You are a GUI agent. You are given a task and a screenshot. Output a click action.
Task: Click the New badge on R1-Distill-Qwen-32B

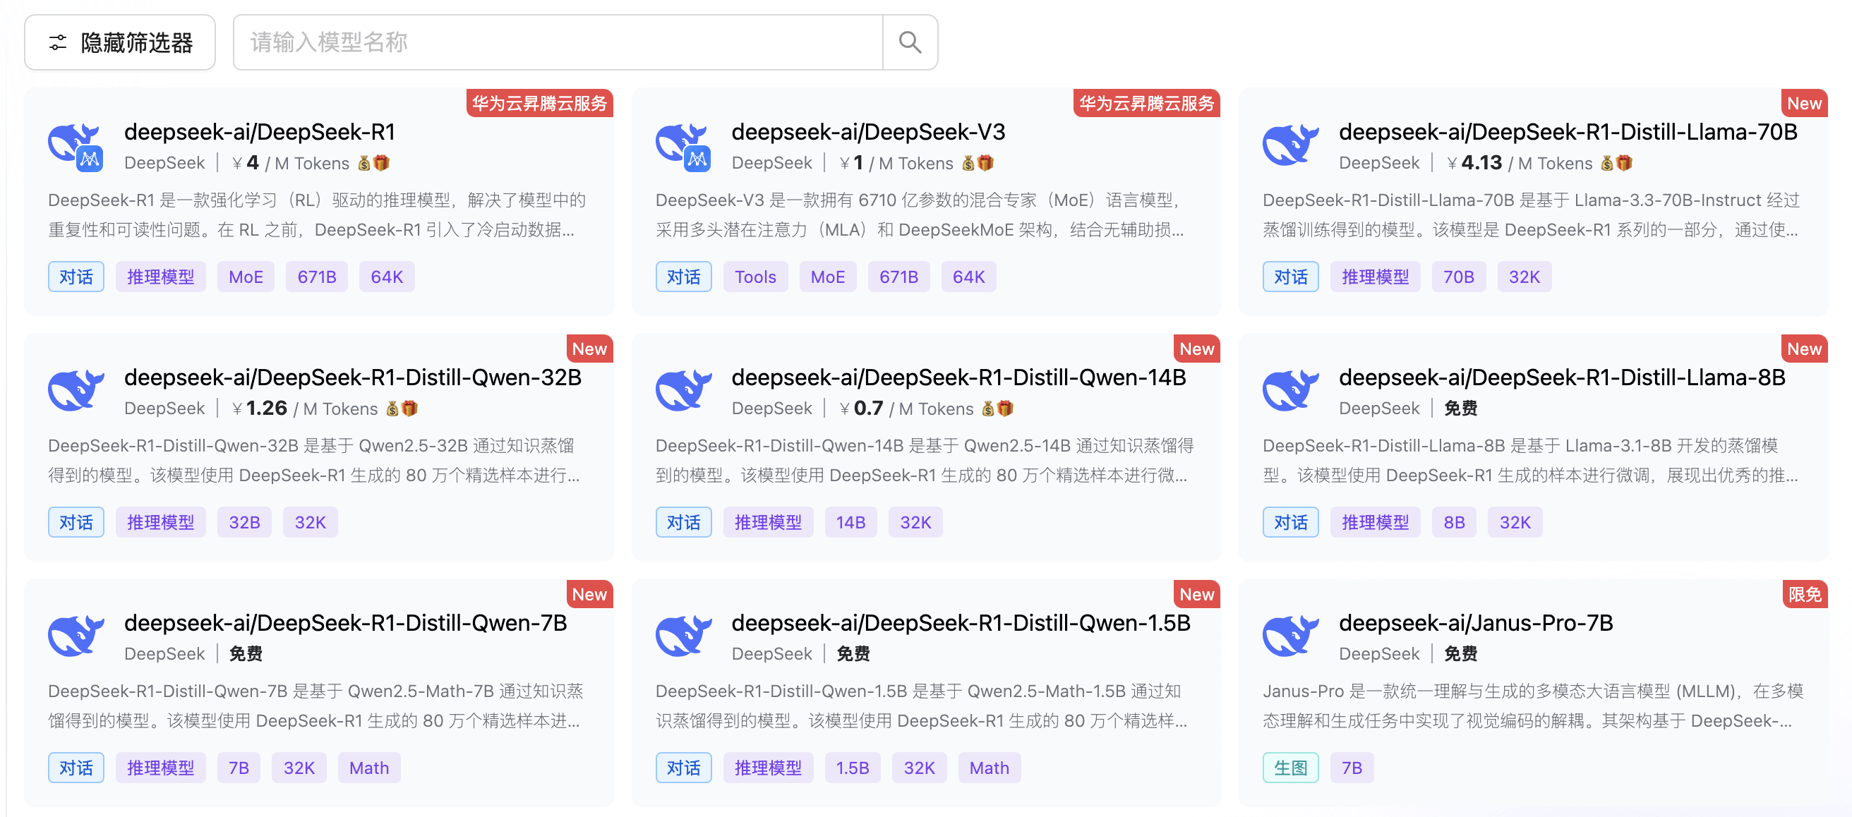click(589, 349)
